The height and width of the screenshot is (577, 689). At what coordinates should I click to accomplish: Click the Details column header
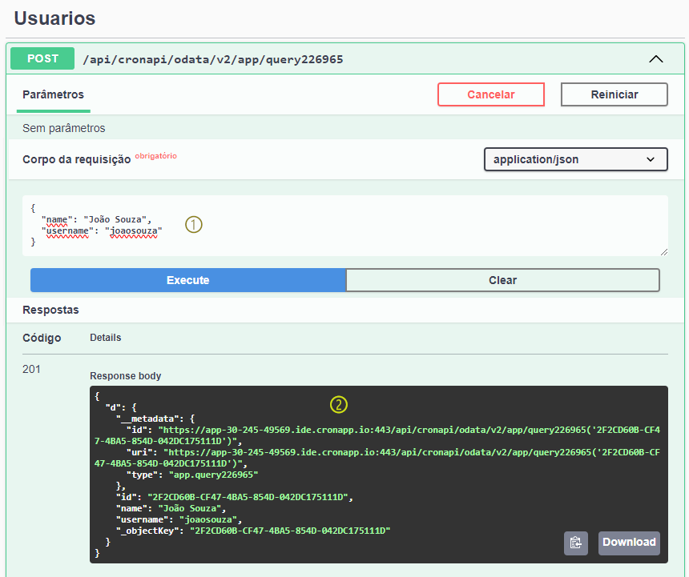pyautogui.click(x=106, y=338)
